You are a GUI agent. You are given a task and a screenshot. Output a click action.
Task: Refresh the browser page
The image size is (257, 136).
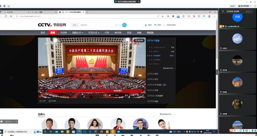[6, 16]
